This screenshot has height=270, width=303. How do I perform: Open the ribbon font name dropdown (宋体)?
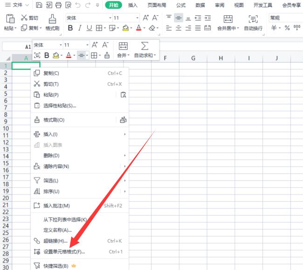[x=110, y=18]
